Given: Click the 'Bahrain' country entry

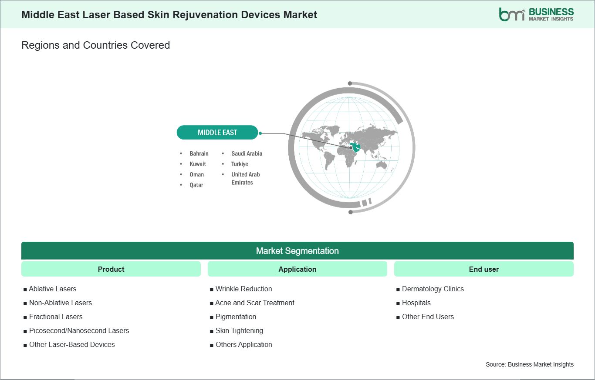Looking at the screenshot, I should (x=199, y=153).
